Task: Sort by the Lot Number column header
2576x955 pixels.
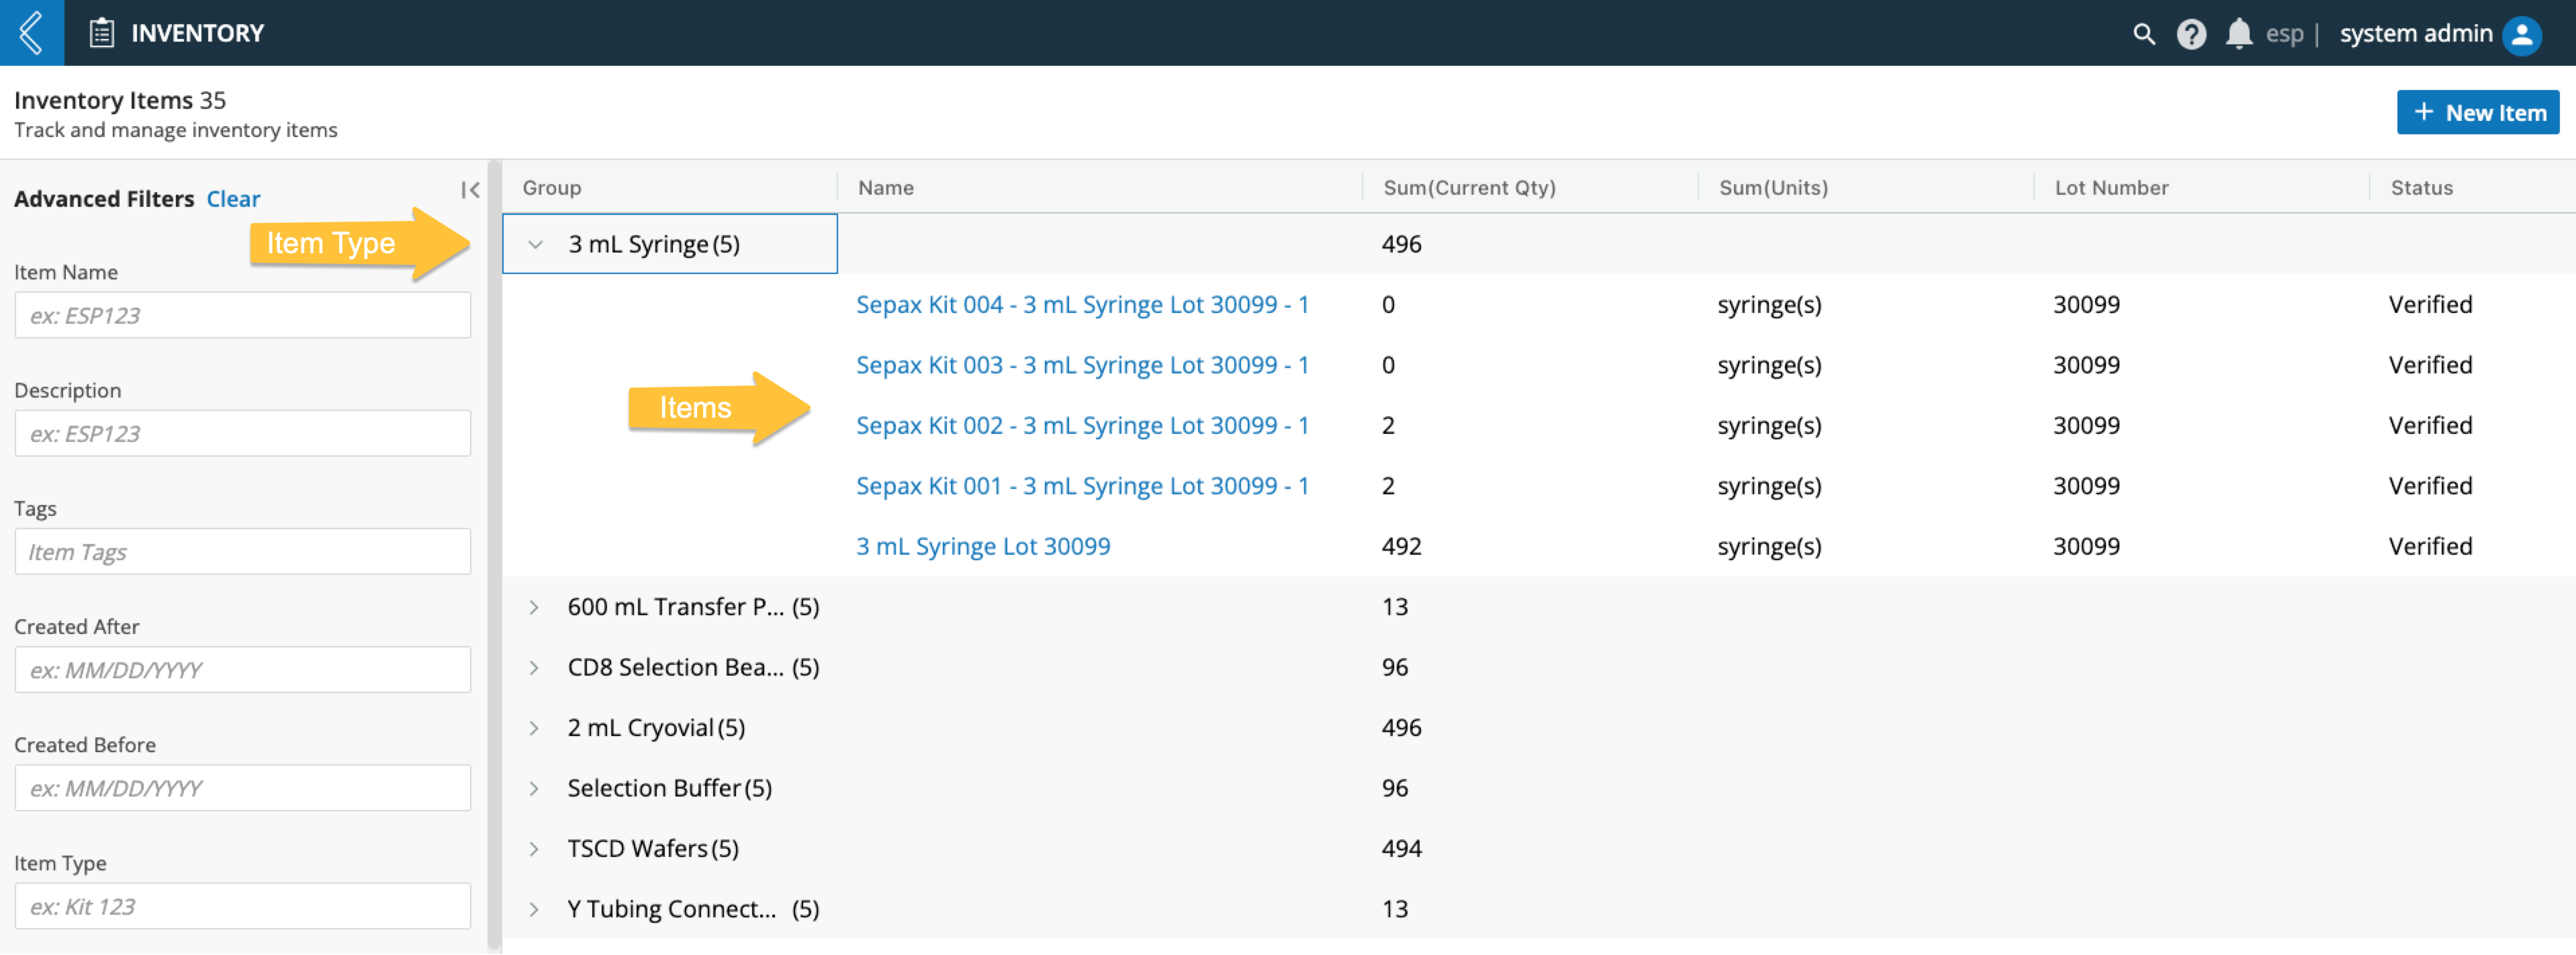Action: click(2111, 188)
